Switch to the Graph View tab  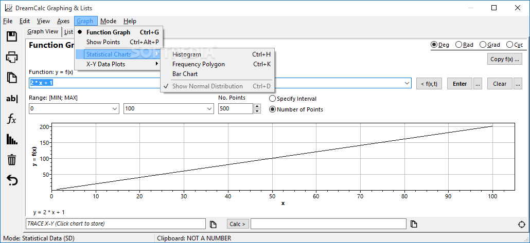coord(43,32)
